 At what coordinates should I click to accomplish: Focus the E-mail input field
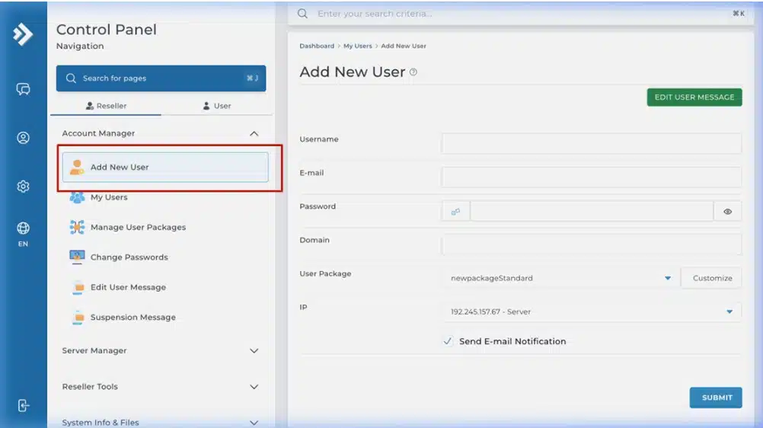tap(591, 177)
